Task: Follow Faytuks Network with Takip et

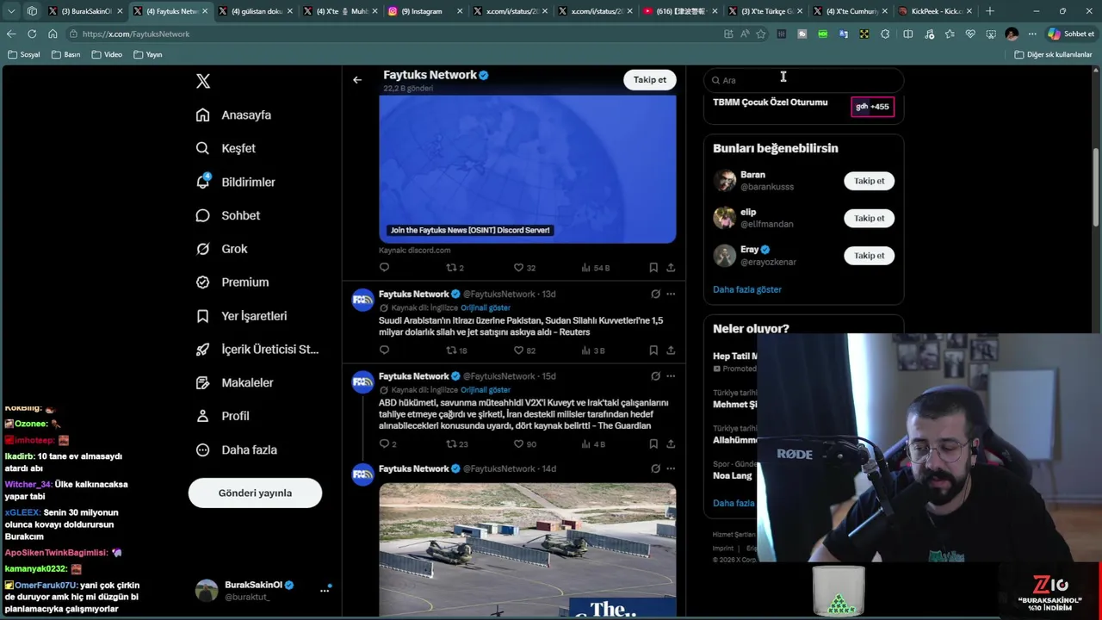Action: click(650, 79)
